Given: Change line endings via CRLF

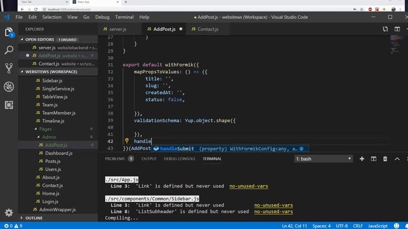Looking at the screenshot, I should click(358, 226).
